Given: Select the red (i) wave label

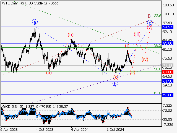Looking at the screenshot, I should [x=127, y=45].
